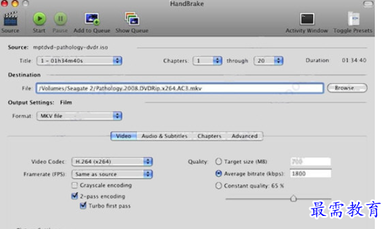Click the Target size field showing 700

[x=310, y=162]
